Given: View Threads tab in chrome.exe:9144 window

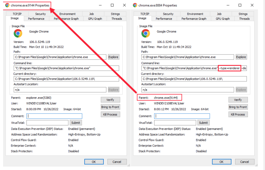Looking at the screenshot, I should pyautogui.click(x=117, y=19).
